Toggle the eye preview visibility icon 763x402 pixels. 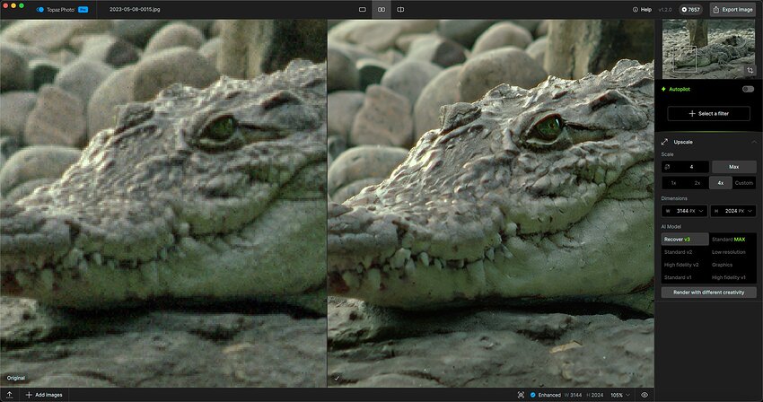(645, 395)
